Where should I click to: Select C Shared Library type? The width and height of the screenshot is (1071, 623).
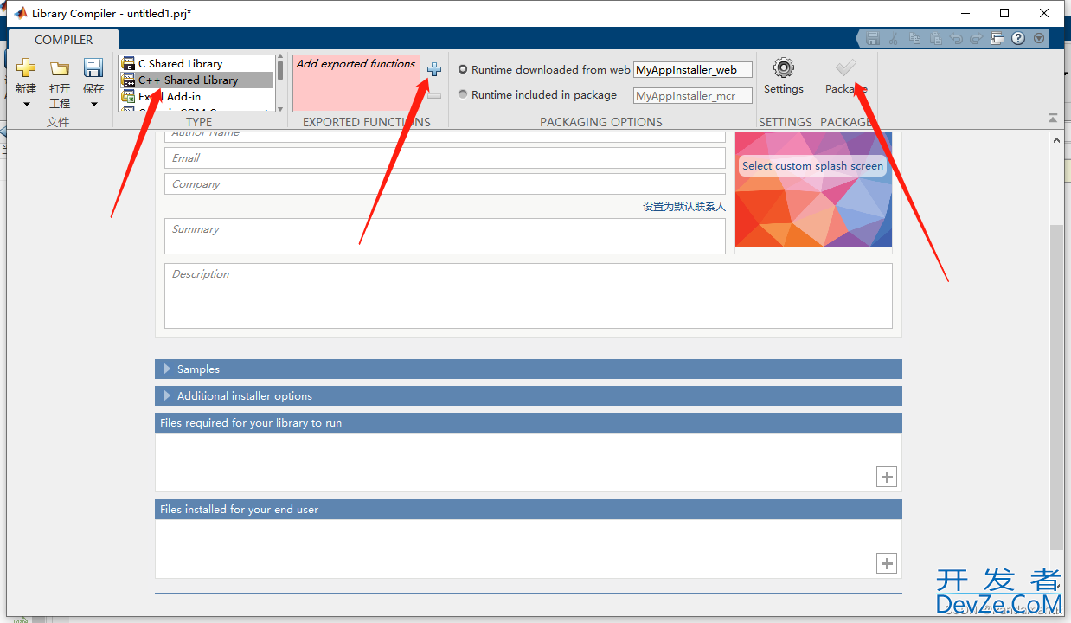[x=196, y=63]
